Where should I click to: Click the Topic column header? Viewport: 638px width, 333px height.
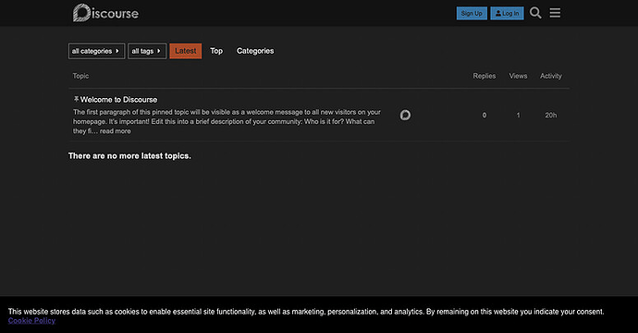[x=80, y=76]
